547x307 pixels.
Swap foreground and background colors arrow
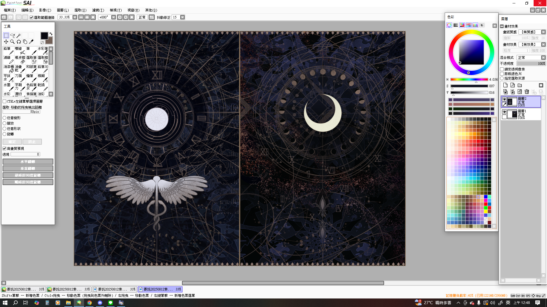point(51,34)
